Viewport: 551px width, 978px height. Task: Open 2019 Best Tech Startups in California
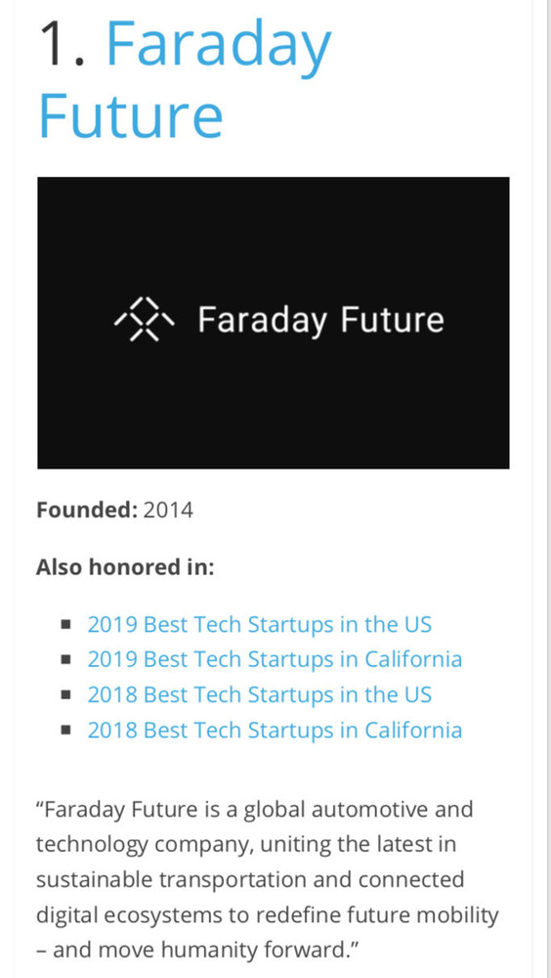(x=275, y=659)
